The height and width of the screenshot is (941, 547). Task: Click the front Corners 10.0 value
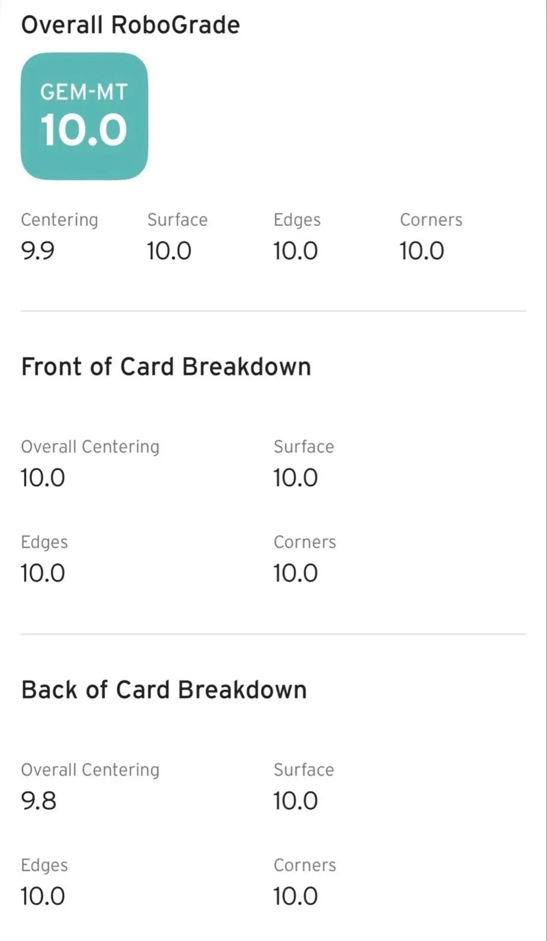(295, 573)
